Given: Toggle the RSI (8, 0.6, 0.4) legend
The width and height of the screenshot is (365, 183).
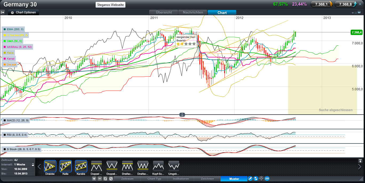Looking at the screenshot, I should (x=15, y=135).
